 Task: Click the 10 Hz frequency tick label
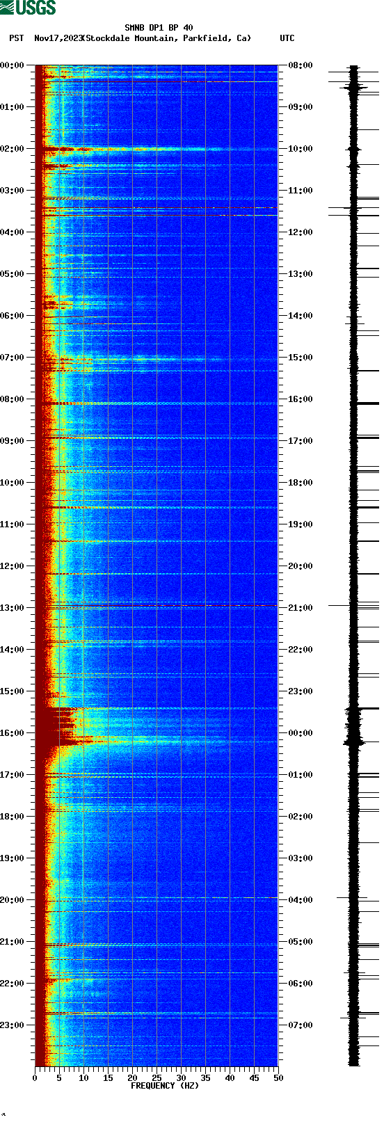pos(83,1078)
